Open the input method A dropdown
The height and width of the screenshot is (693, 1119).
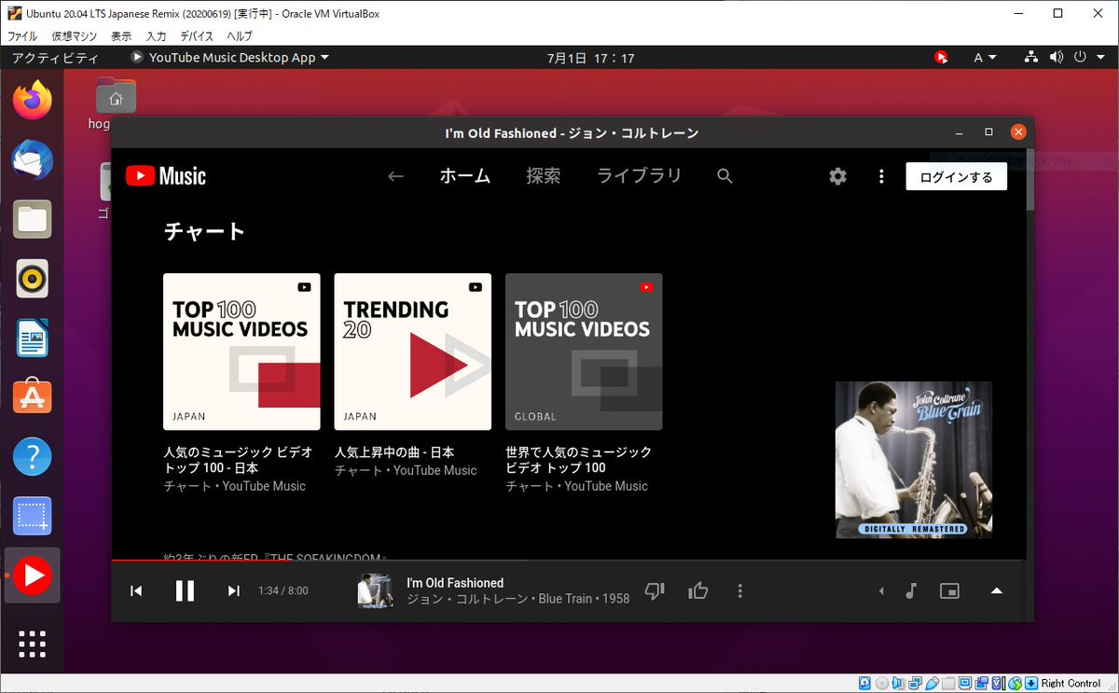(x=985, y=58)
